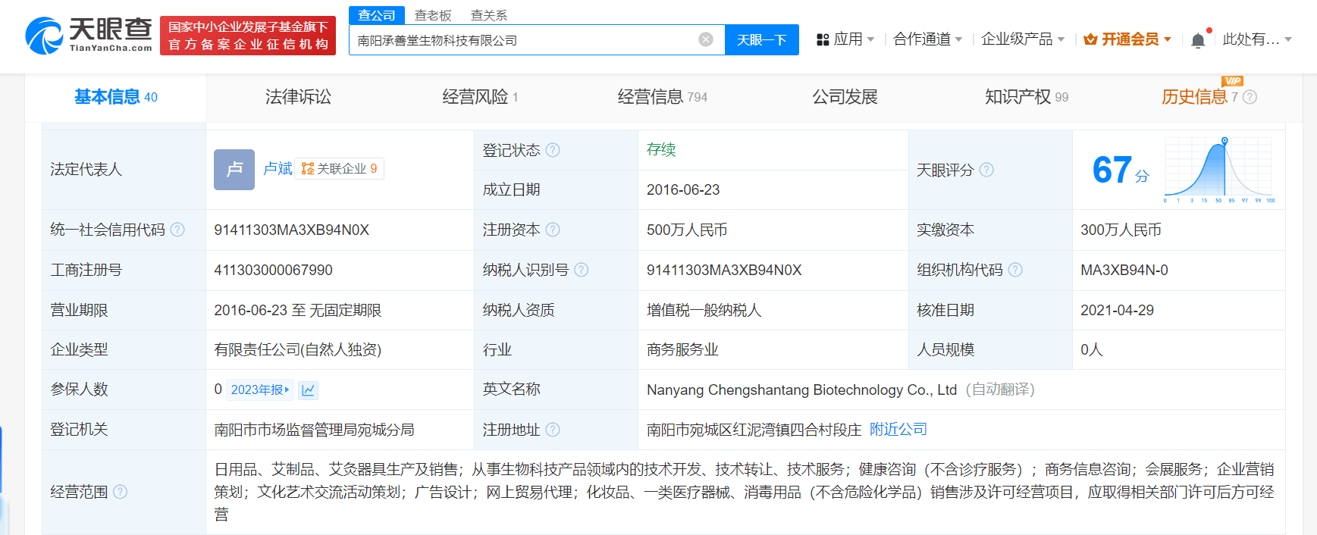Click the 关联企业 9 tag
Viewport: 1317px width, 535px height.
point(339,168)
